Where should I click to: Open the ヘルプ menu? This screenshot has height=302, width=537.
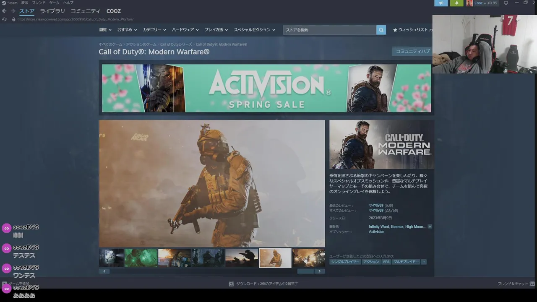click(x=68, y=3)
